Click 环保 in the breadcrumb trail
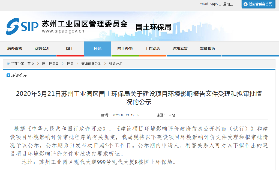The image size is (279, 170). (x=70, y=64)
